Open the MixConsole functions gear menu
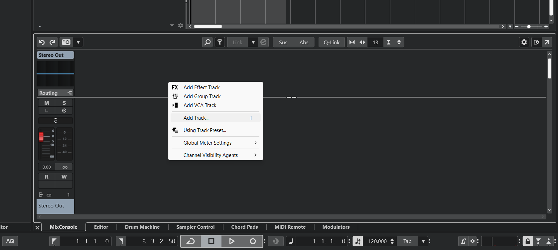Viewport: 558px width, 250px height. point(524,42)
